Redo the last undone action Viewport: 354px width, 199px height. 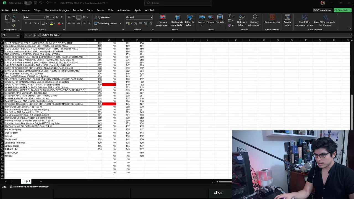coord(48,3)
